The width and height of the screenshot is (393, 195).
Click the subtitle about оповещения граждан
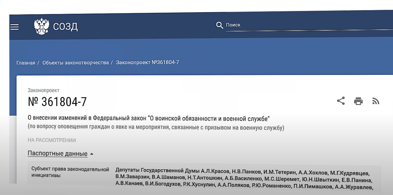point(156,128)
